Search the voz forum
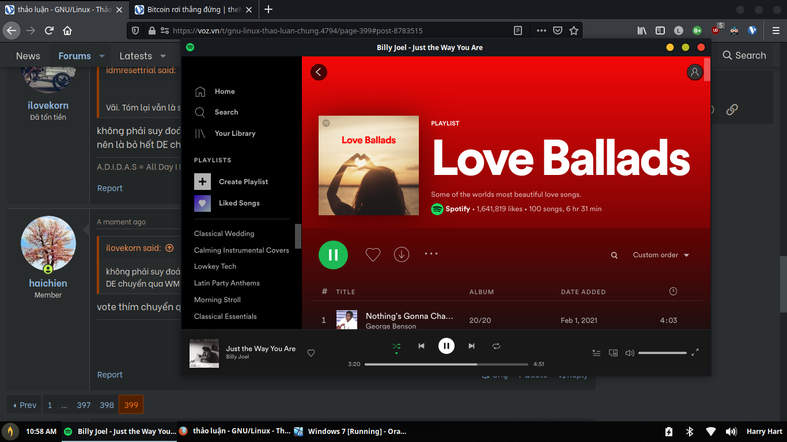Image resolution: width=787 pixels, height=442 pixels. click(x=744, y=55)
